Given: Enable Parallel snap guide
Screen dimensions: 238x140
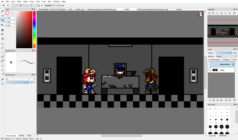Looking at the screenshot, I should [17, 6].
